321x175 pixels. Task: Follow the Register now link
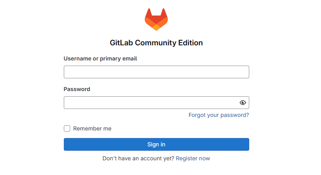tap(193, 158)
